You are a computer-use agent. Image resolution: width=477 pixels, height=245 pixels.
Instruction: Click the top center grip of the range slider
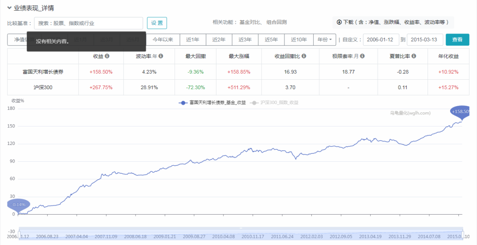pyautogui.click(x=241, y=228)
